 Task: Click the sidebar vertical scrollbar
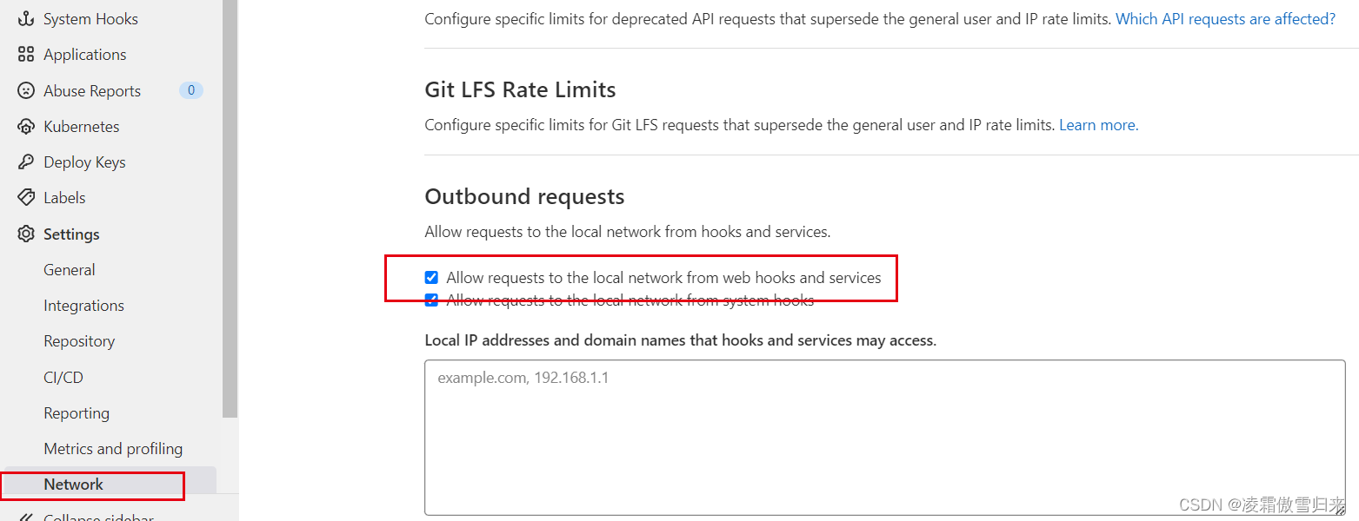[230, 208]
